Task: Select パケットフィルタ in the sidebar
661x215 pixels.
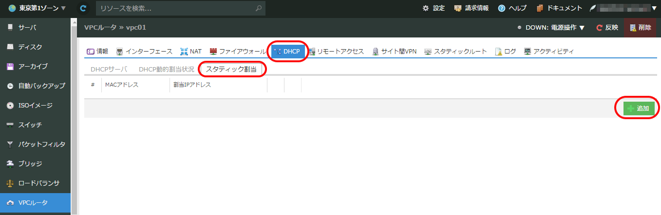Action: point(35,144)
